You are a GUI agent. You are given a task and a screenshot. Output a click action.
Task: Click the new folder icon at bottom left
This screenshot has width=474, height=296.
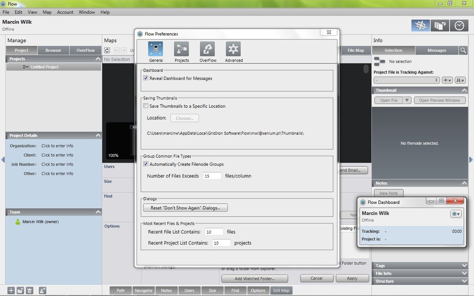click(x=20, y=290)
